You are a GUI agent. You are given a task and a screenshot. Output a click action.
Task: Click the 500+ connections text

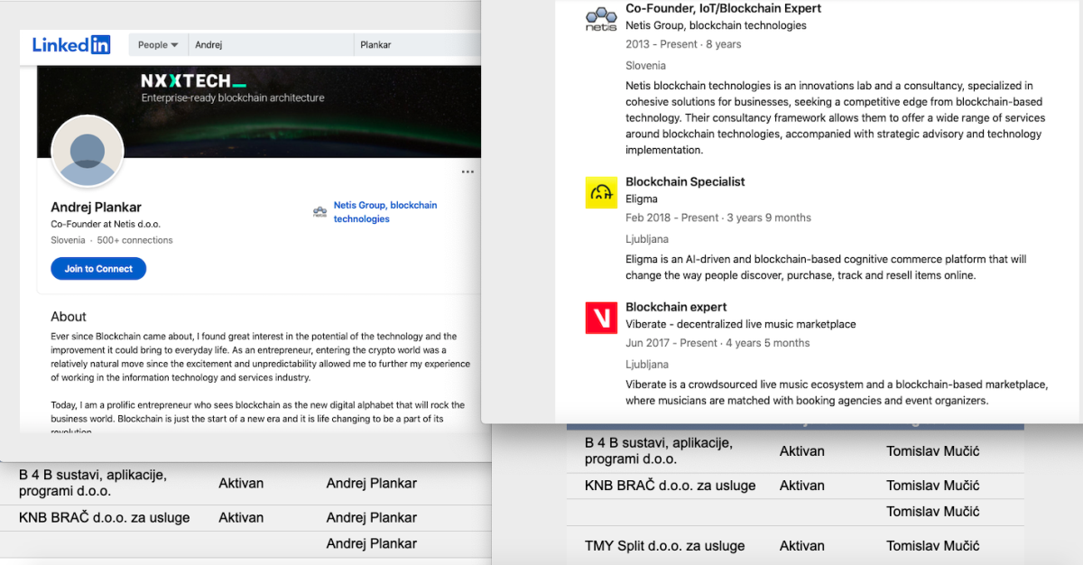tap(134, 240)
